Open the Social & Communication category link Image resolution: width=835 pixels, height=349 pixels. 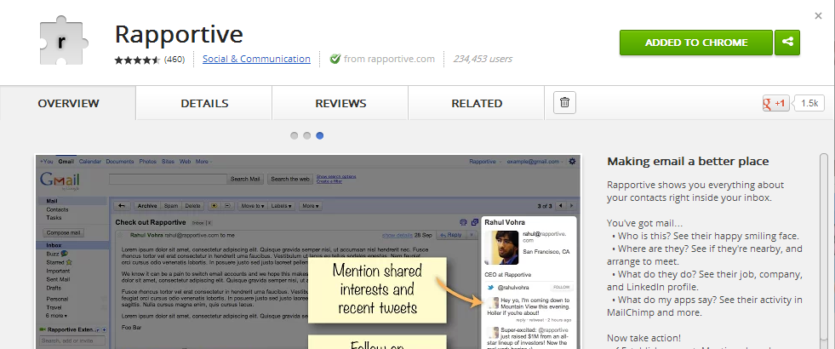(x=256, y=60)
